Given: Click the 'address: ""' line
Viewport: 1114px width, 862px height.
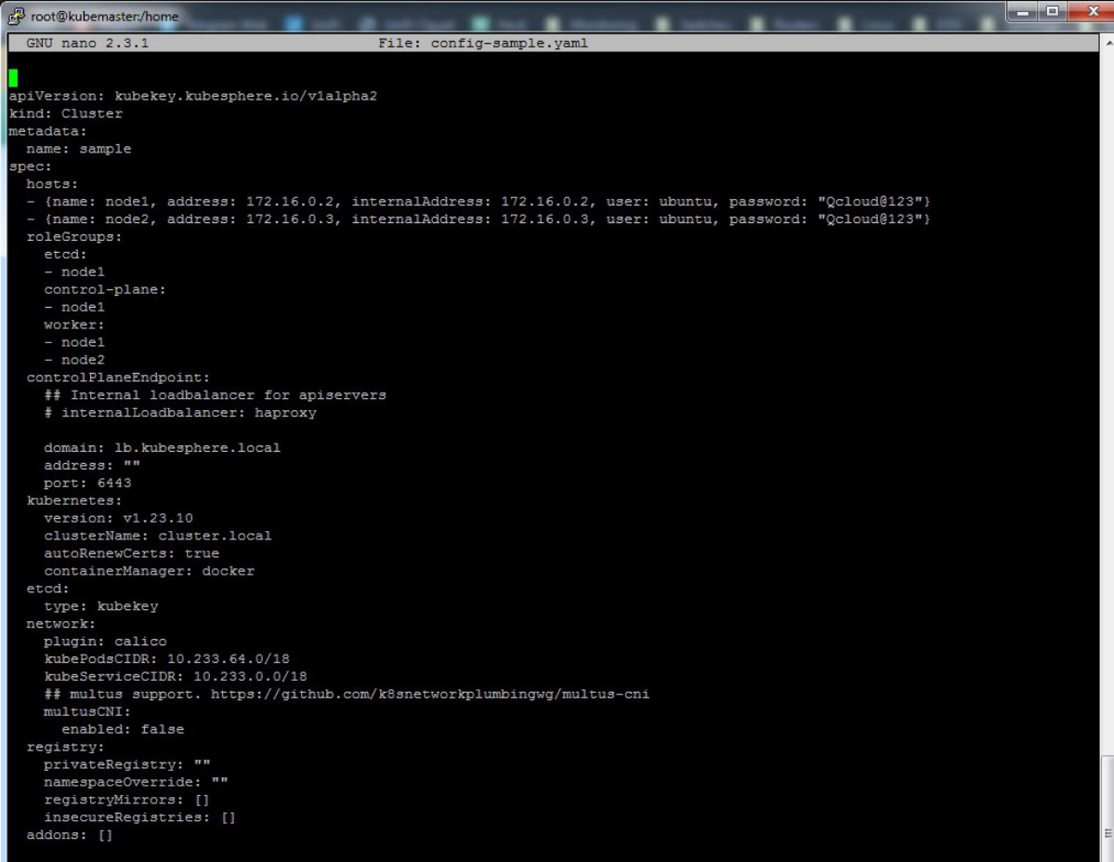Looking at the screenshot, I should click(92, 466).
